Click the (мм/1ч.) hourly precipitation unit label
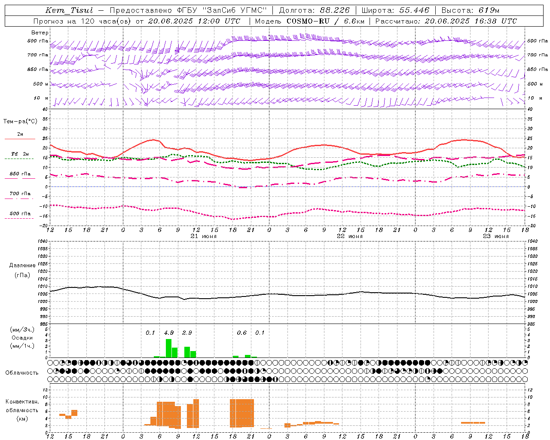550x440 pixels. 22,346
